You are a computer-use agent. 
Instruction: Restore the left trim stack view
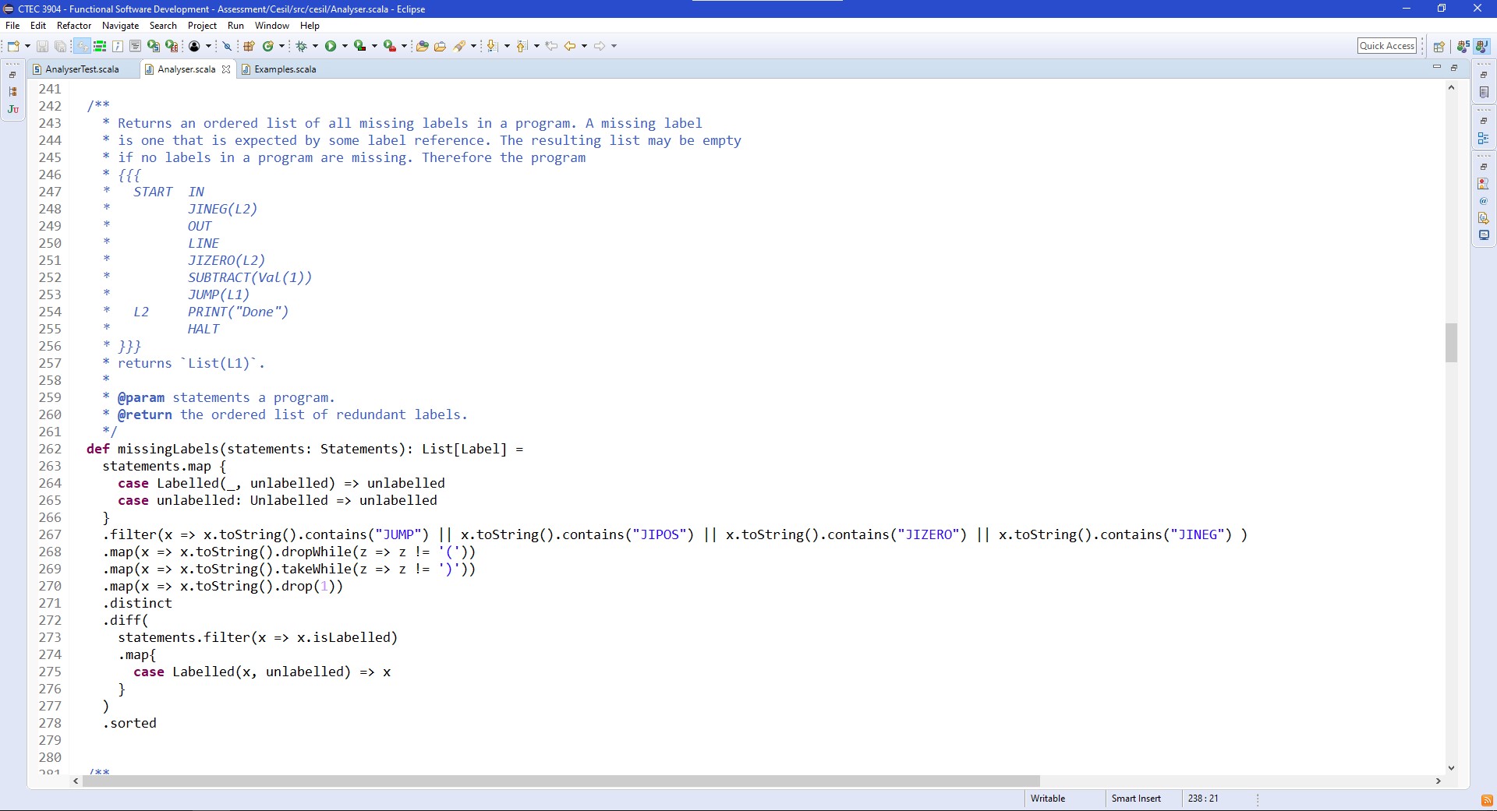tap(12, 75)
